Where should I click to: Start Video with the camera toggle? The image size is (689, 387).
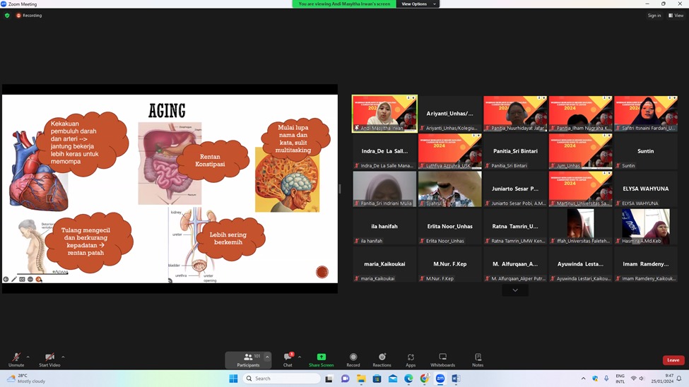pyautogui.click(x=49, y=359)
